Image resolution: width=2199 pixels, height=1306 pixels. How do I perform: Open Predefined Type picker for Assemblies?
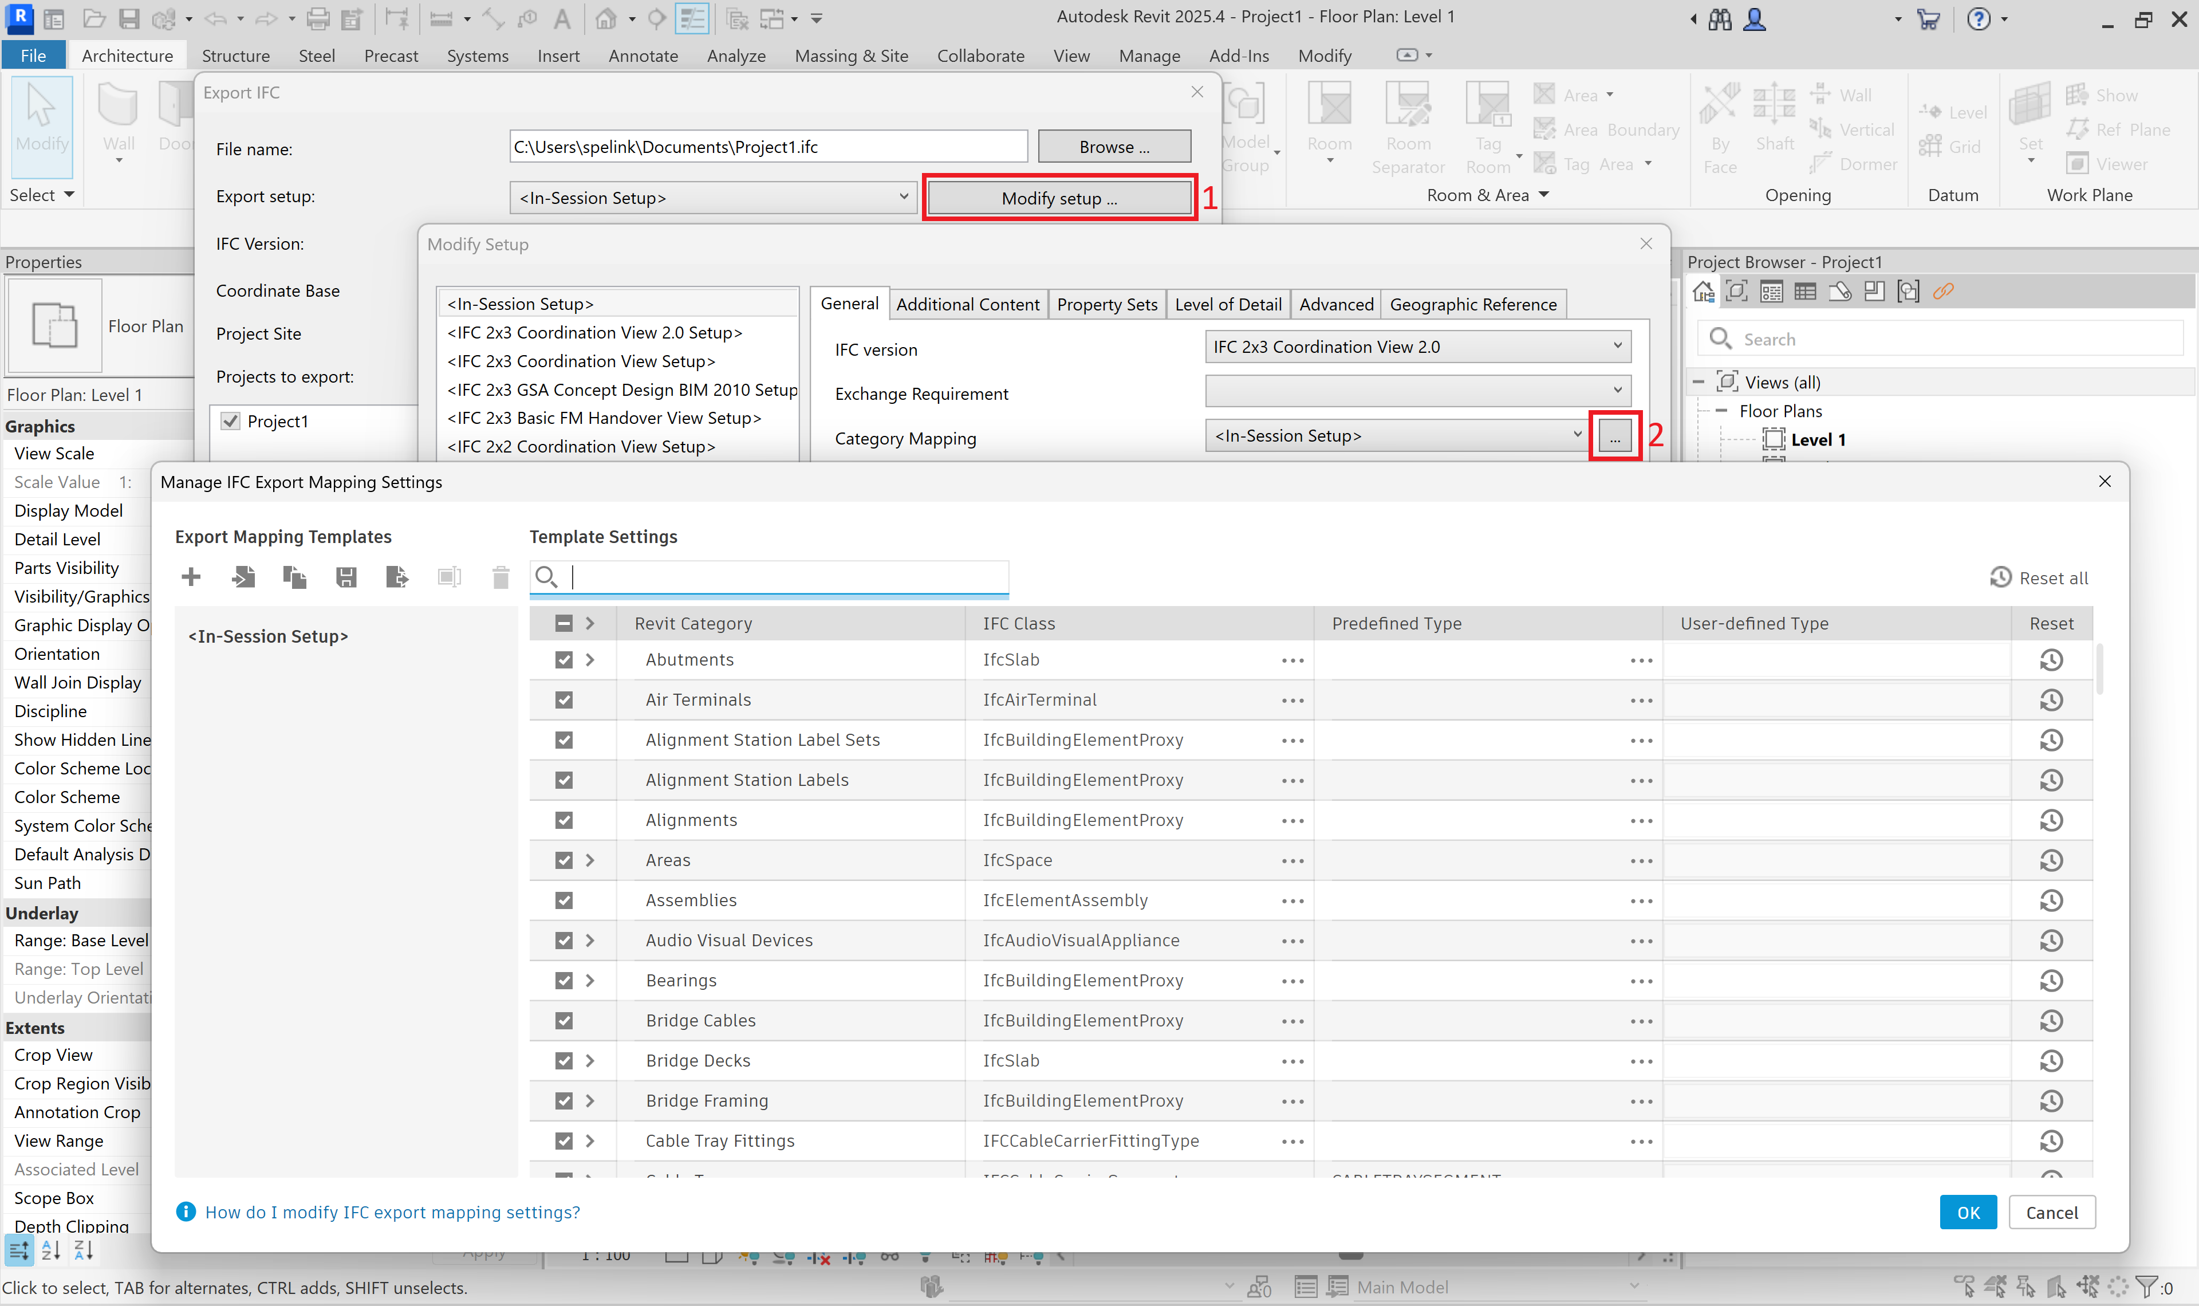click(x=1641, y=901)
